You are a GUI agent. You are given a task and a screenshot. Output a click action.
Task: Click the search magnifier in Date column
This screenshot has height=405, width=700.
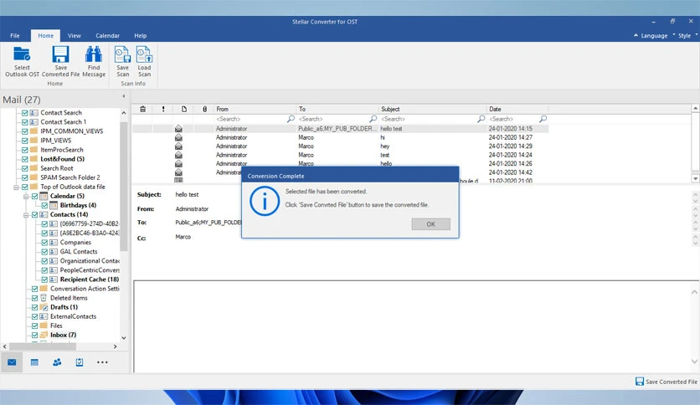543,119
